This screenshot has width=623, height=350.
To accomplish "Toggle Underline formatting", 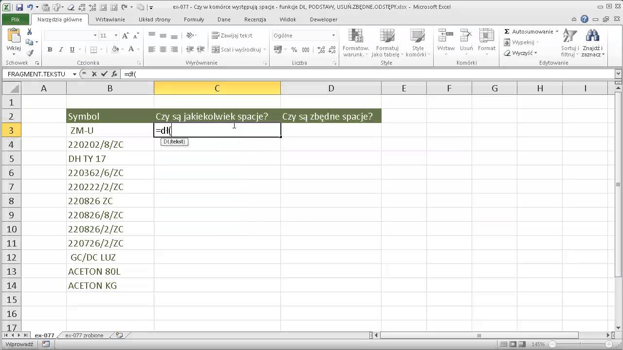I will point(72,50).
